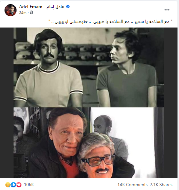This screenshot has height=190, width=179.
Task: Click the mustached man in striped-collar shirt
Action: (48, 69)
